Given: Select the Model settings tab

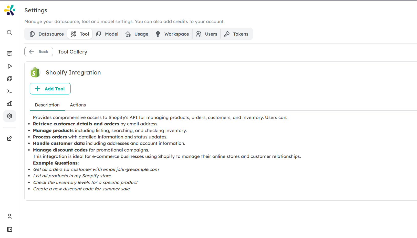Looking at the screenshot, I should coord(107,34).
